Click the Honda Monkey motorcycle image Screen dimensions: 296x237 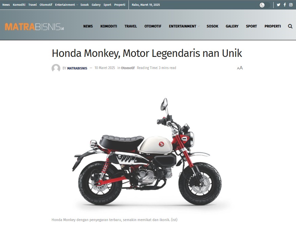pos(147,152)
